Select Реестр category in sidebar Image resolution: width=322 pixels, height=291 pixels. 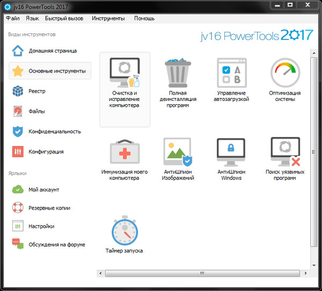tap(36, 91)
